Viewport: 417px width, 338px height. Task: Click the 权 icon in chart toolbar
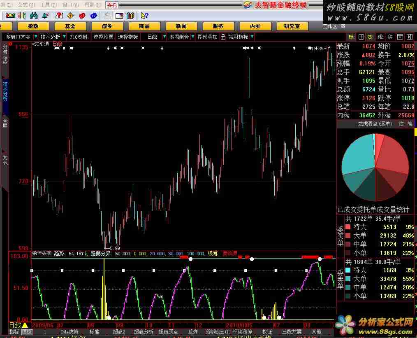coord(371,37)
